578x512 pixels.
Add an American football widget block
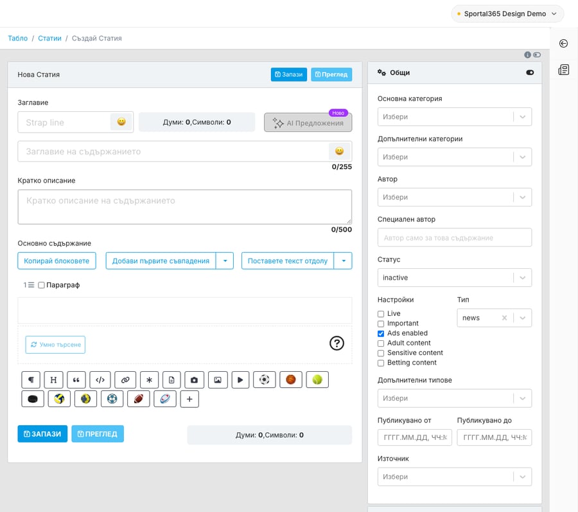(139, 399)
